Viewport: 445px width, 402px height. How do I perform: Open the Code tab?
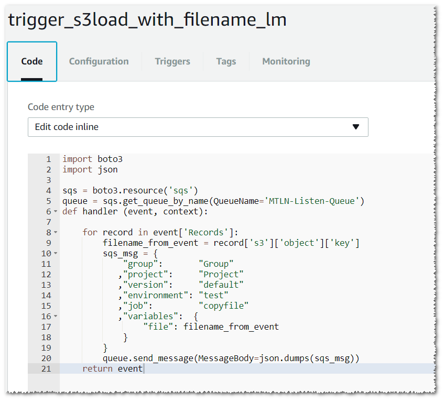coord(32,61)
